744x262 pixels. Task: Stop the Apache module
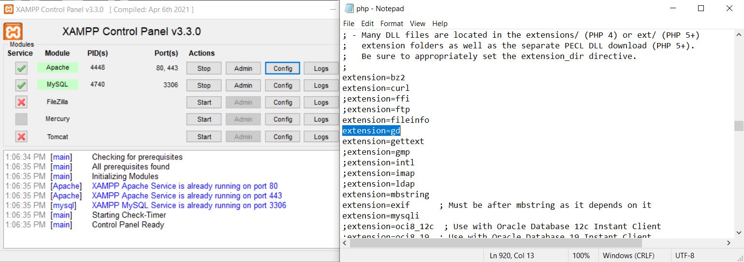coord(204,68)
